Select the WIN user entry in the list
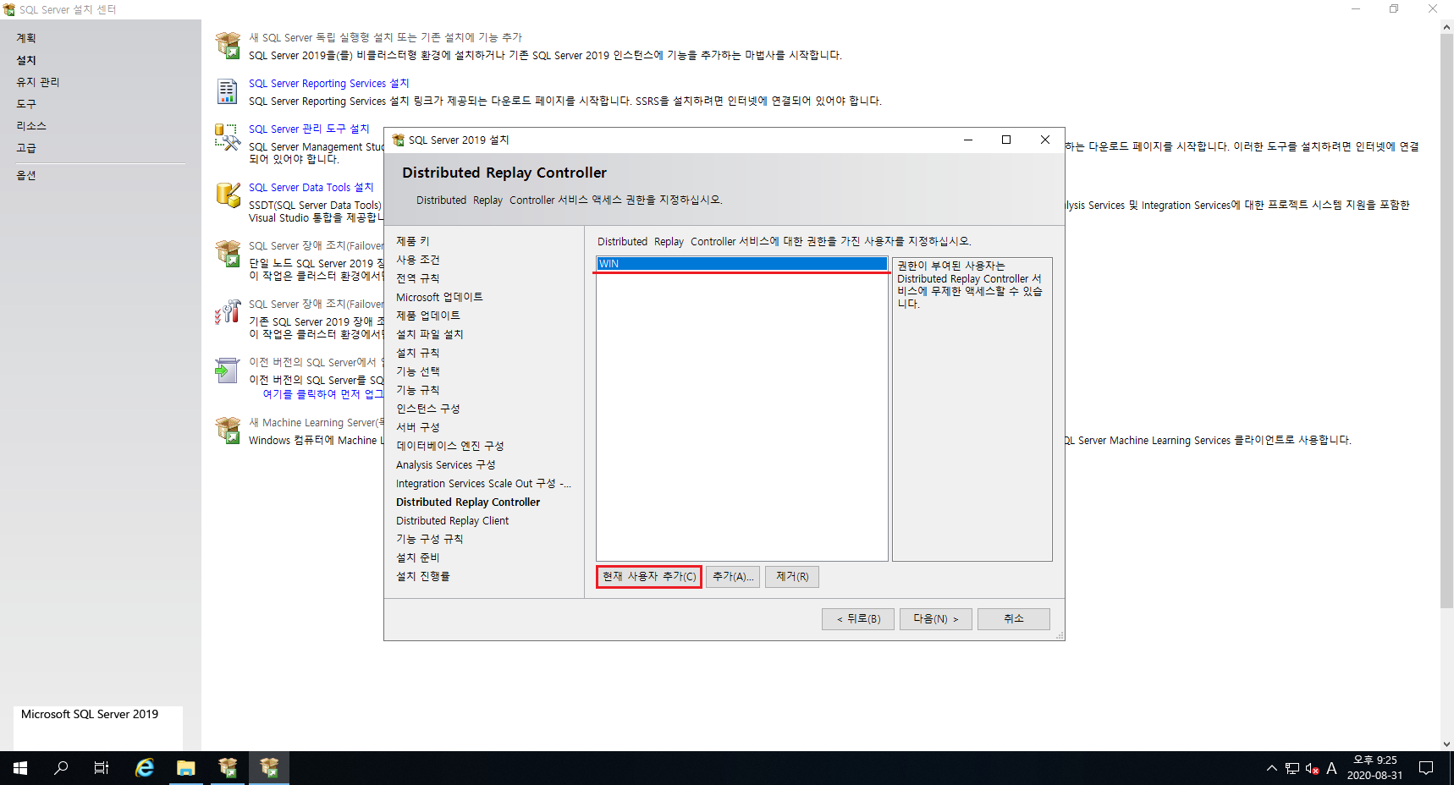Screen dimensions: 1454x785 pyautogui.click(x=741, y=264)
